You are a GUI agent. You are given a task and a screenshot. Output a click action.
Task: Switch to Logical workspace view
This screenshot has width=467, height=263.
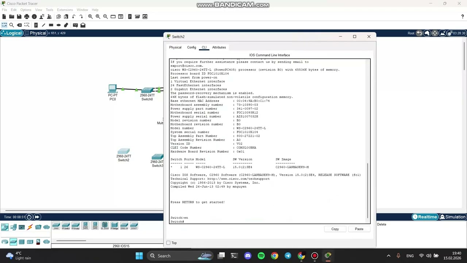tap(12, 33)
